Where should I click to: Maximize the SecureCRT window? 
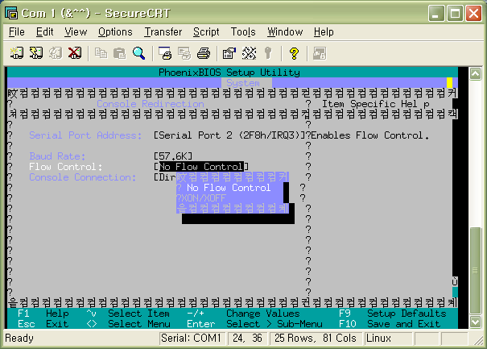455,14
